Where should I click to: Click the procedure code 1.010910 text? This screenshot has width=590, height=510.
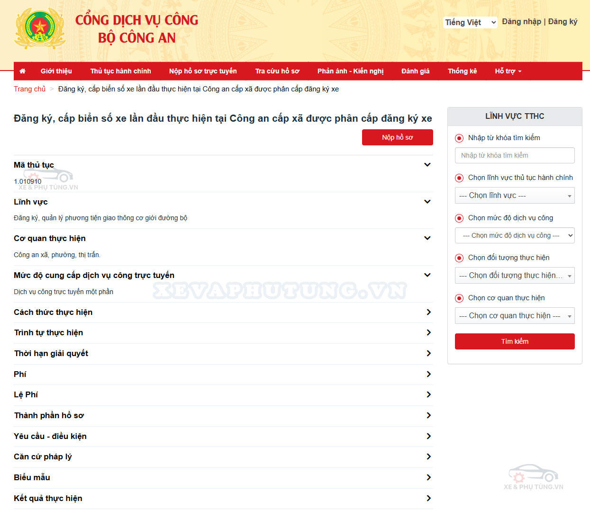(27, 181)
